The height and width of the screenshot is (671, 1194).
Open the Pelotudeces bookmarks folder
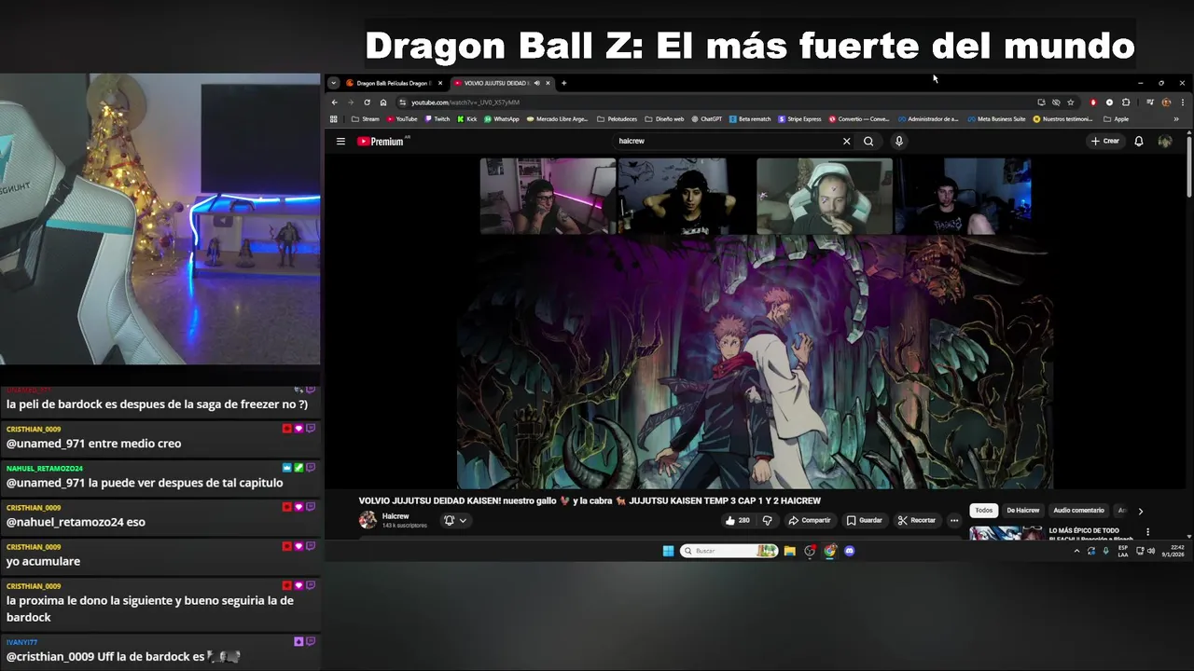pos(618,119)
